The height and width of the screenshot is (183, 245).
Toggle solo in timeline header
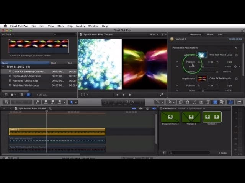pos(147,108)
